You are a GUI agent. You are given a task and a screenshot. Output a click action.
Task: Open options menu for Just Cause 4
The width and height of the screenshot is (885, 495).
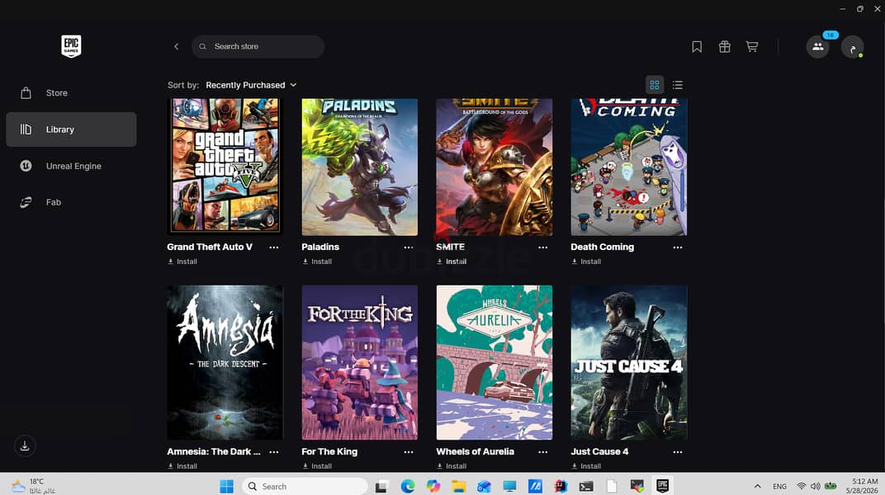click(678, 452)
